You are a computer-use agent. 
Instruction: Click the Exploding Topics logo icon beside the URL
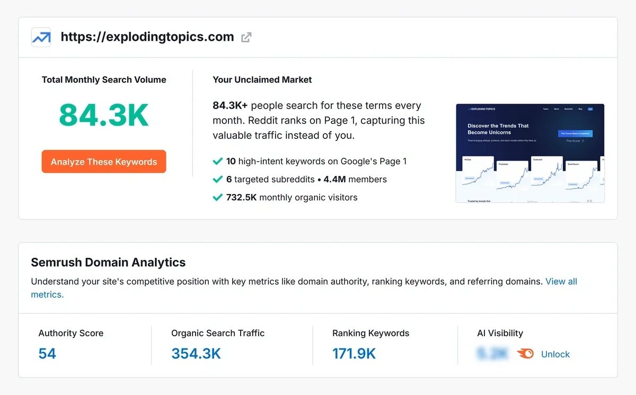[x=41, y=37]
